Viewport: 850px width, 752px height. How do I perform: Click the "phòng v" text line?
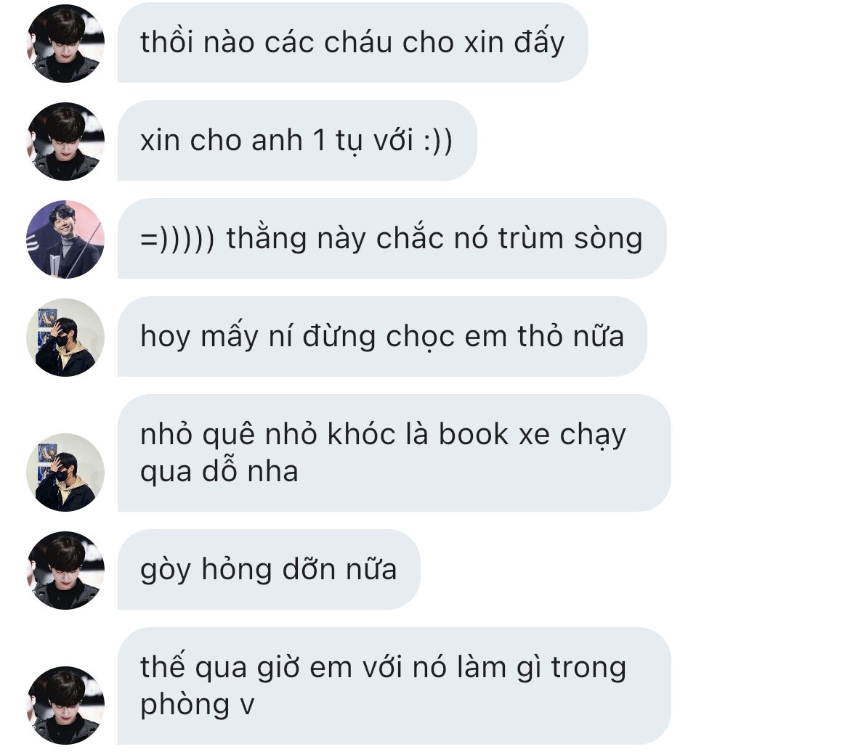pos(197,706)
